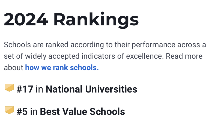Click the word "National"
Screen dimensions: 215x125
coord(64,89)
